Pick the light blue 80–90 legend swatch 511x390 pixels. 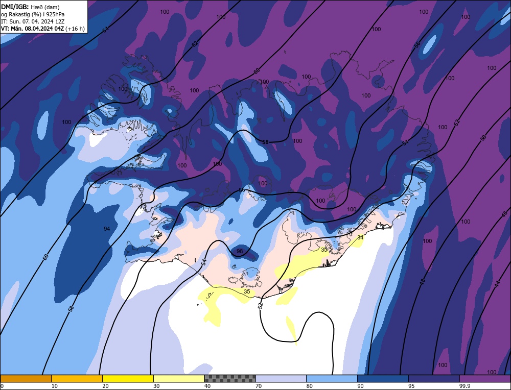click(x=332, y=378)
